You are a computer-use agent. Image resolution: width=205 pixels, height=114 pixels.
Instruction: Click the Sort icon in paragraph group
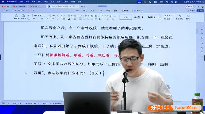click(111, 15)
